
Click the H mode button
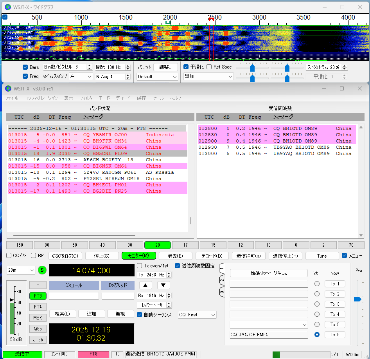click(x=38, y=285)
